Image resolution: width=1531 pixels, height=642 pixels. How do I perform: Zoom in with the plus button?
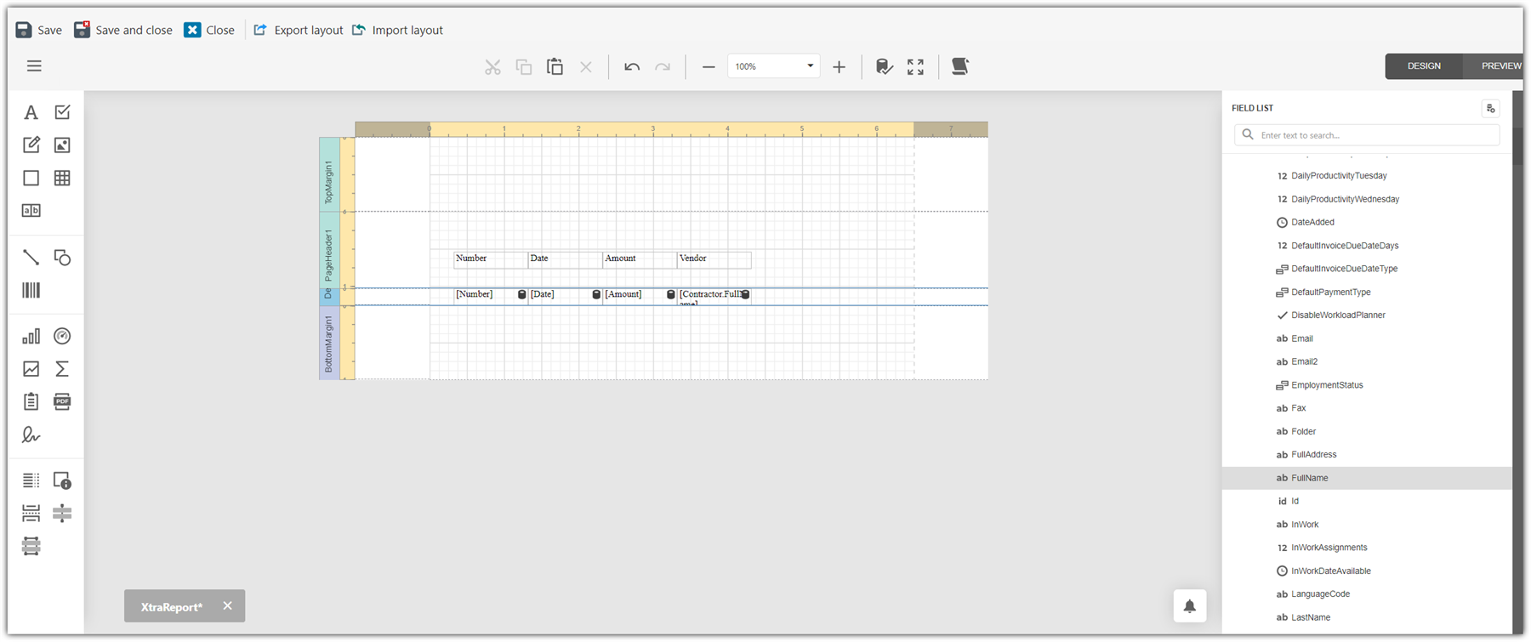pos(839,66)
